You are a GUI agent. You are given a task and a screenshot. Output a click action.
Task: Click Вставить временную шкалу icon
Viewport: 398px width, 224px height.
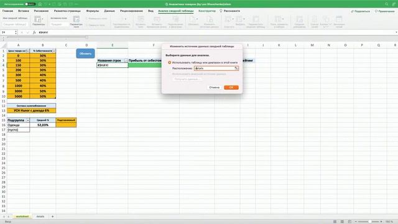click(x=157, y=19)
